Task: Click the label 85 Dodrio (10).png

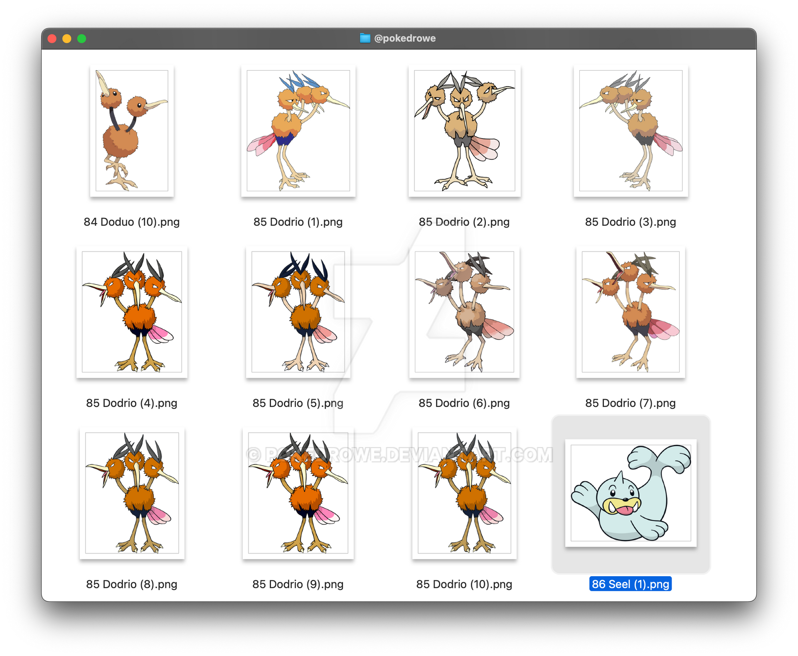Action: coord(464,584)
